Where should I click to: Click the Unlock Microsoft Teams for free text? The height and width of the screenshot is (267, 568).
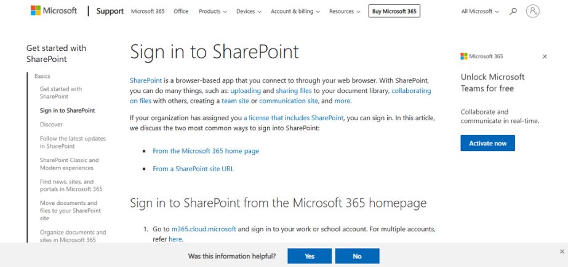click(492, 82)
